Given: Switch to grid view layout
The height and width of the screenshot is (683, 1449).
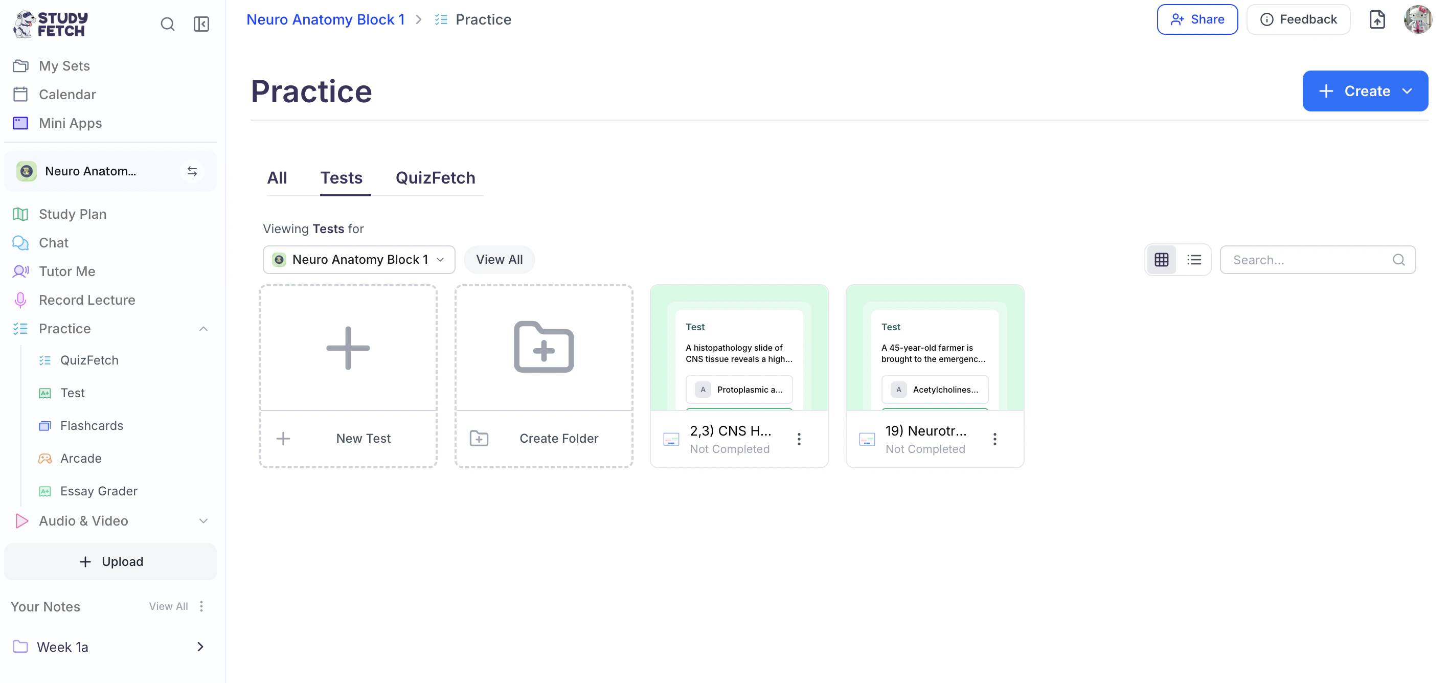Looking at the screenshot, I should click(x=1161, y=259).
